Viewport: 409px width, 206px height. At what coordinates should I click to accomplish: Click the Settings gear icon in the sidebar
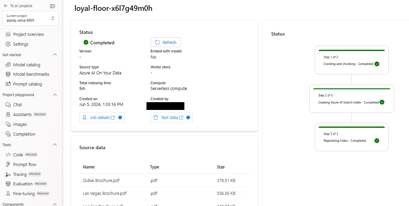coord(8,44)
